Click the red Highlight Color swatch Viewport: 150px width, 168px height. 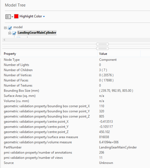(x=16, y=16)
